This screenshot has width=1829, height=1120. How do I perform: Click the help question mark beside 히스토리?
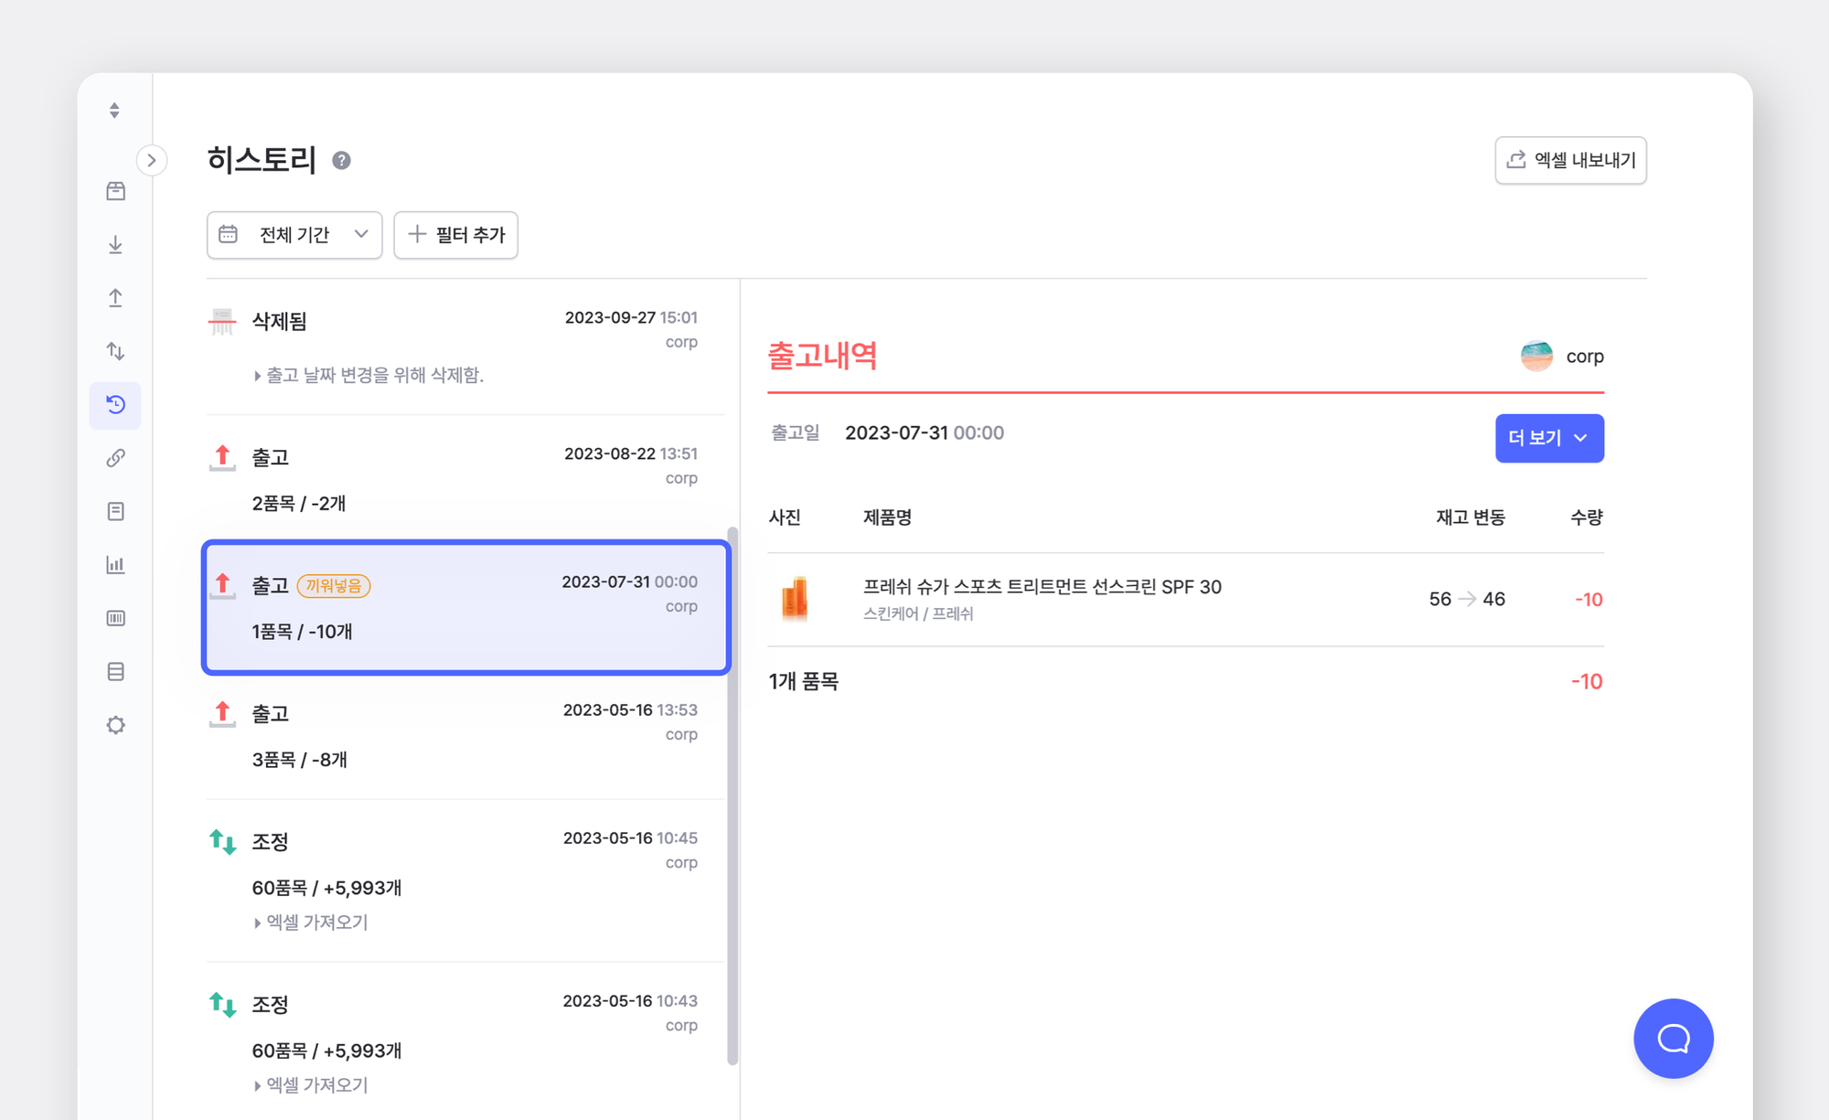341,161
